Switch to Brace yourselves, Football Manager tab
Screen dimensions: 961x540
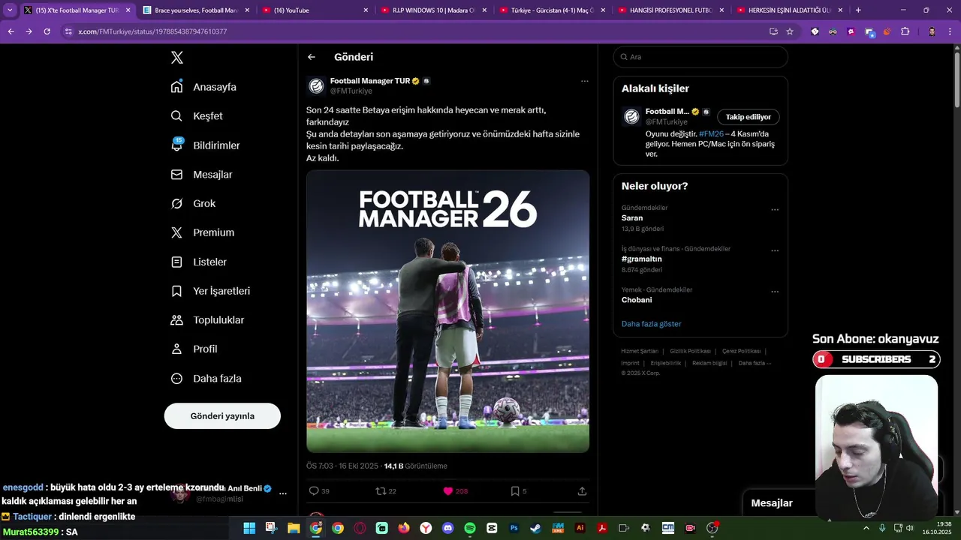(194, 10)
